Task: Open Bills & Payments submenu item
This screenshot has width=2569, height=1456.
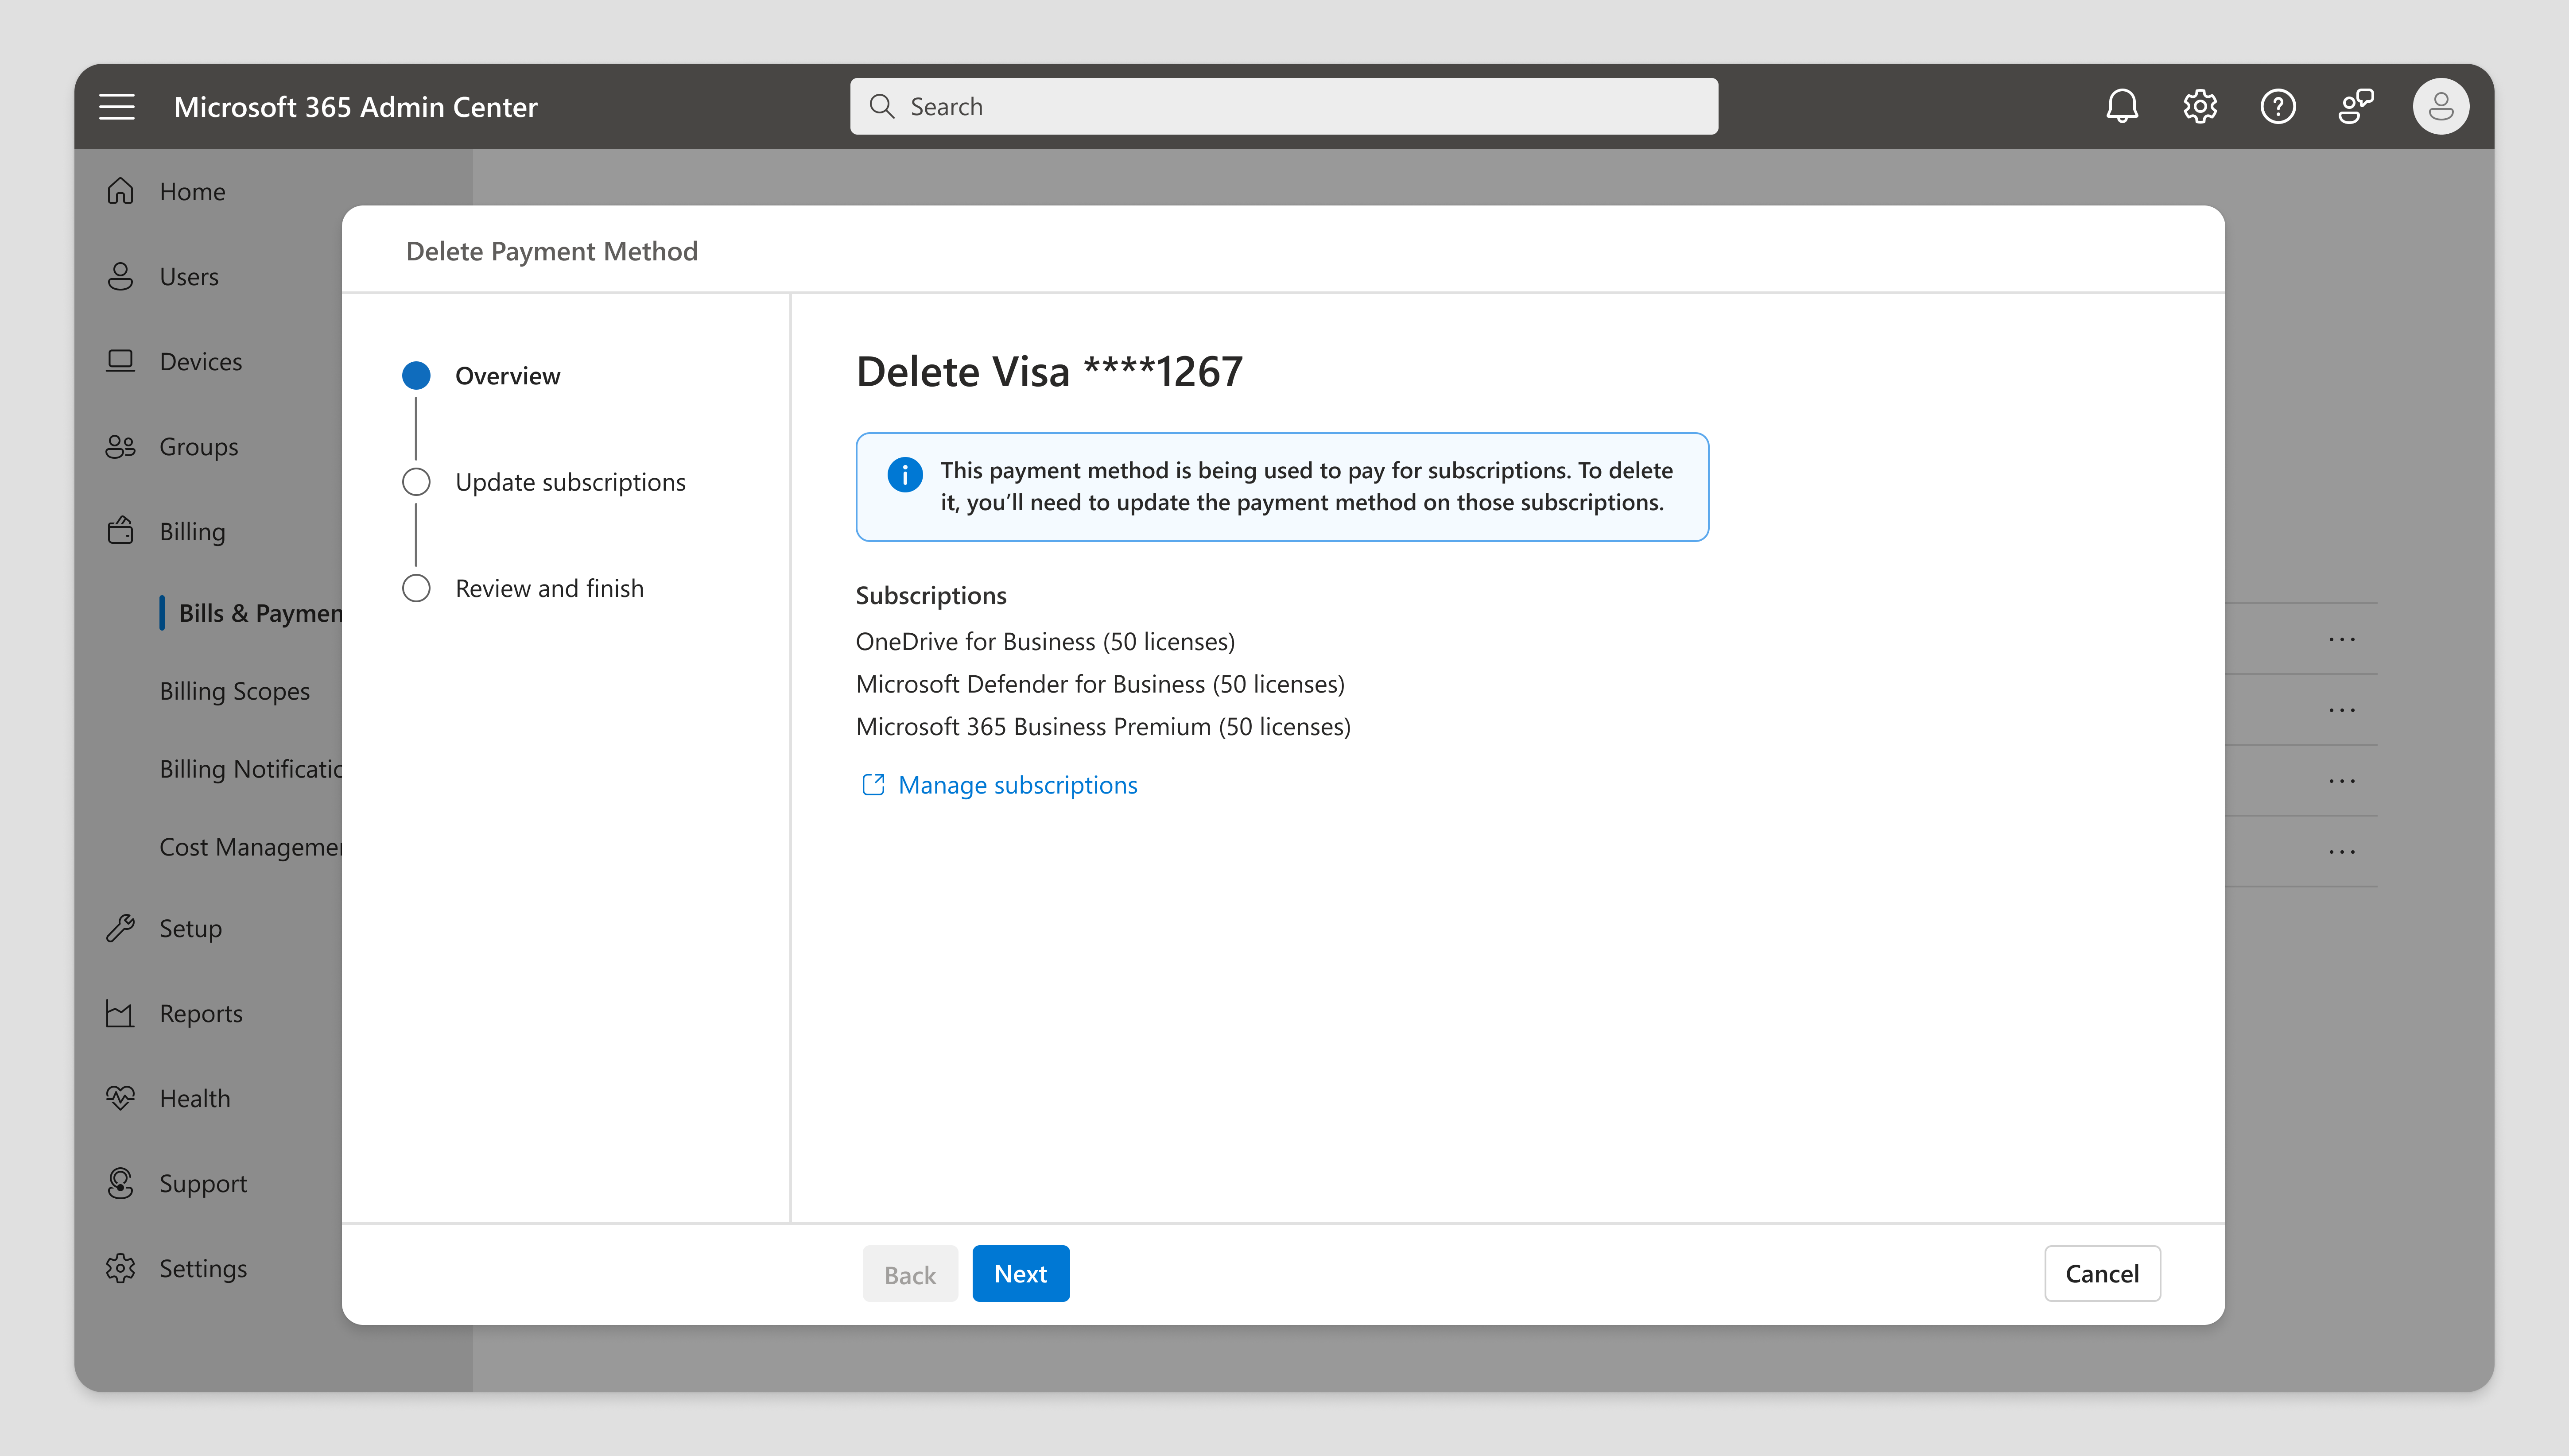Action: point(260,613)
